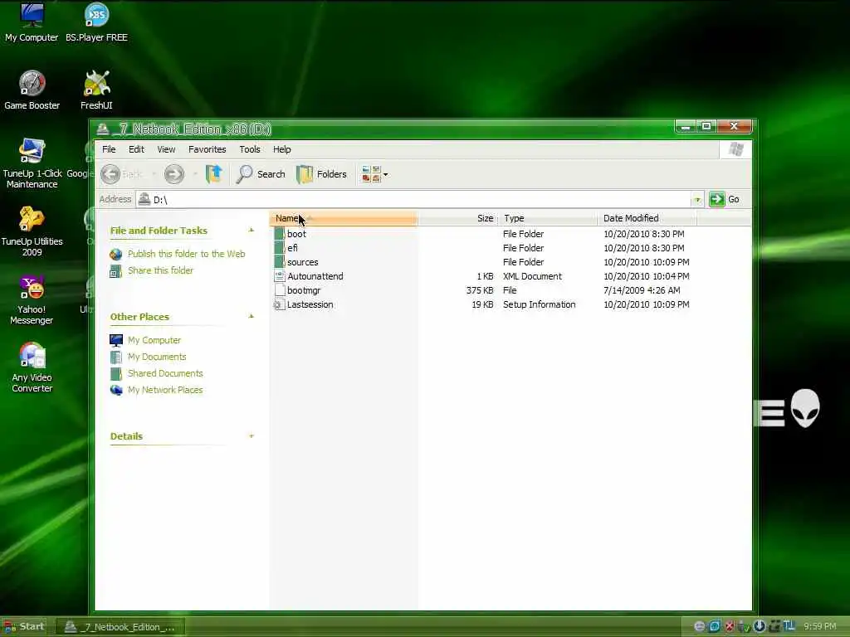
Task: Toggle the Folders pane
Action: [321, 174]
